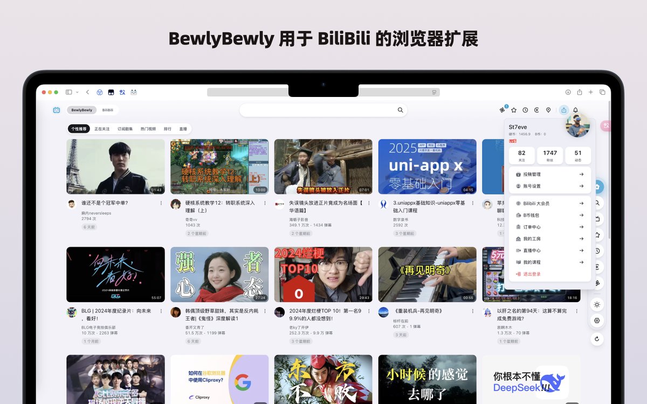
Task: Open Safari's tab overview icon
Action: pos(602,92)
